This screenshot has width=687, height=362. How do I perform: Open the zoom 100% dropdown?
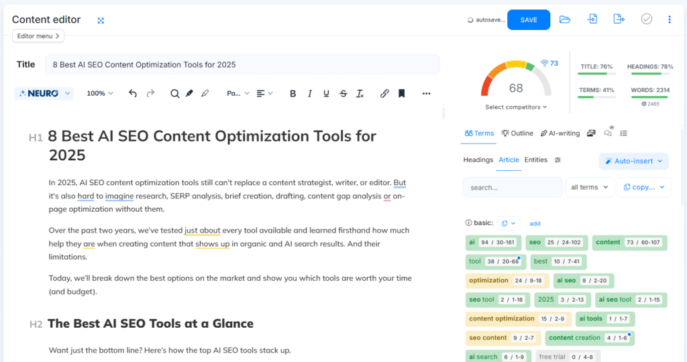click(100, 94)
